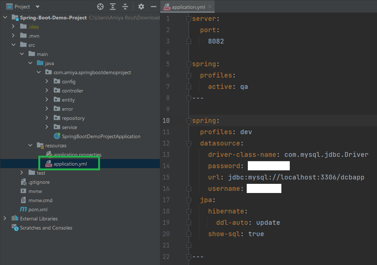Collapse All in the Project toolbar
This screenshot has width=377, height=265.
pyautogui.click(x=125, y=6)
